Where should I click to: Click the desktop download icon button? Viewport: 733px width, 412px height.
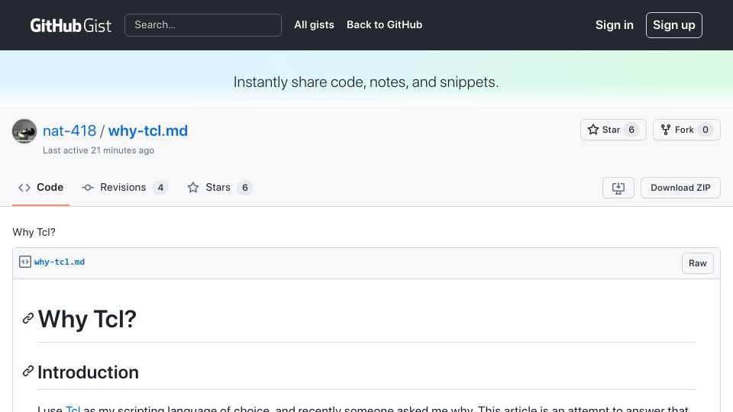coord(618,188)
